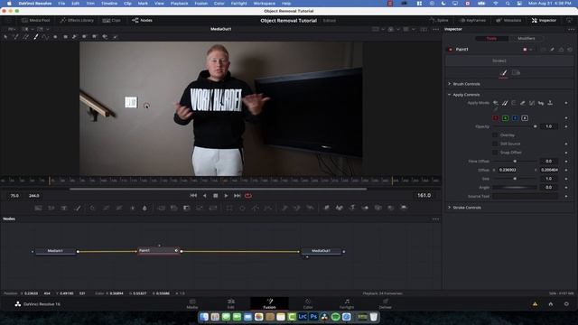Open the Fusion menu in menu bar
578x325 pixels.
coord(200,4)
